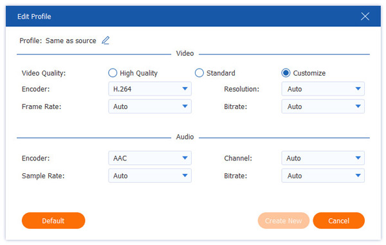Click the 'Edit Profile' title text
Image resolution: width=386 pixels, height=245 pixels.
tap(34, 17)
